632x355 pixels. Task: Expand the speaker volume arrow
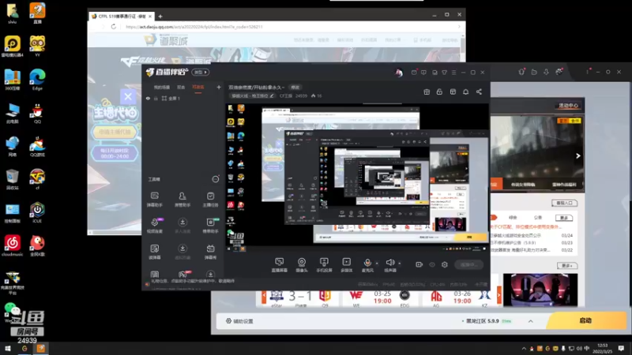pos(400,263)
